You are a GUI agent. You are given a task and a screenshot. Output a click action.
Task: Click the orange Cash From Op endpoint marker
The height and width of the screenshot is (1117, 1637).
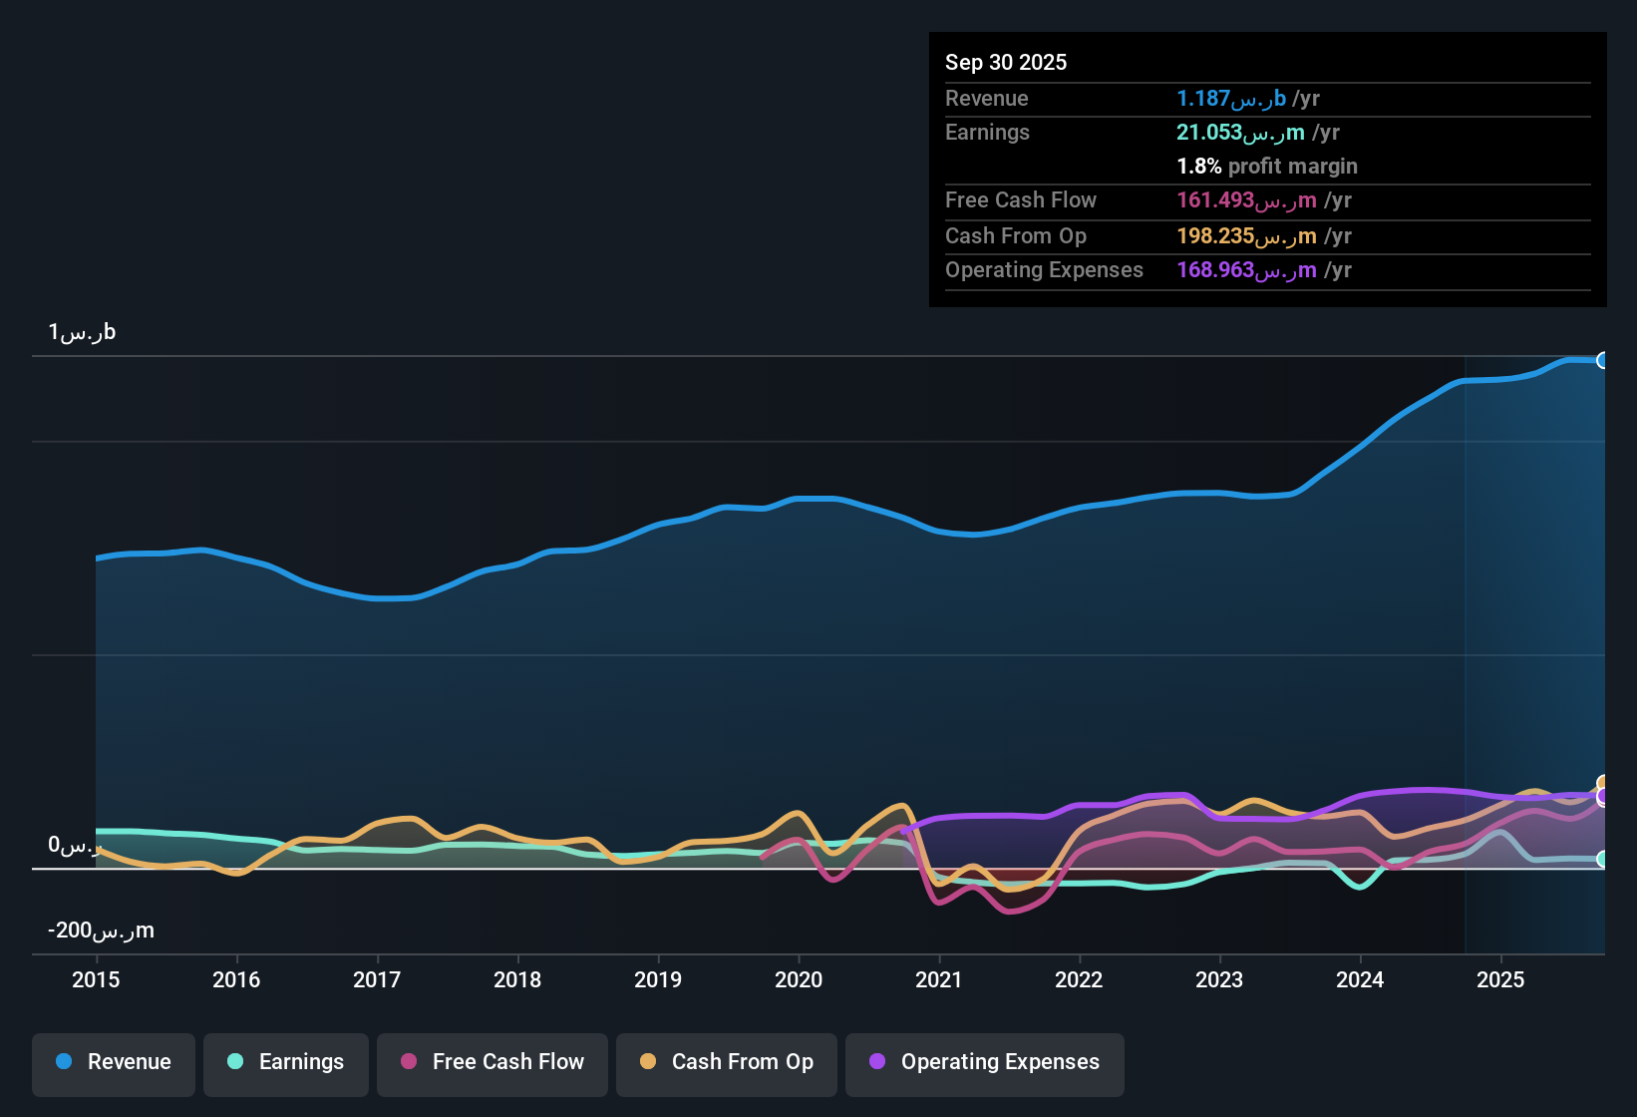pos(1601,783)
